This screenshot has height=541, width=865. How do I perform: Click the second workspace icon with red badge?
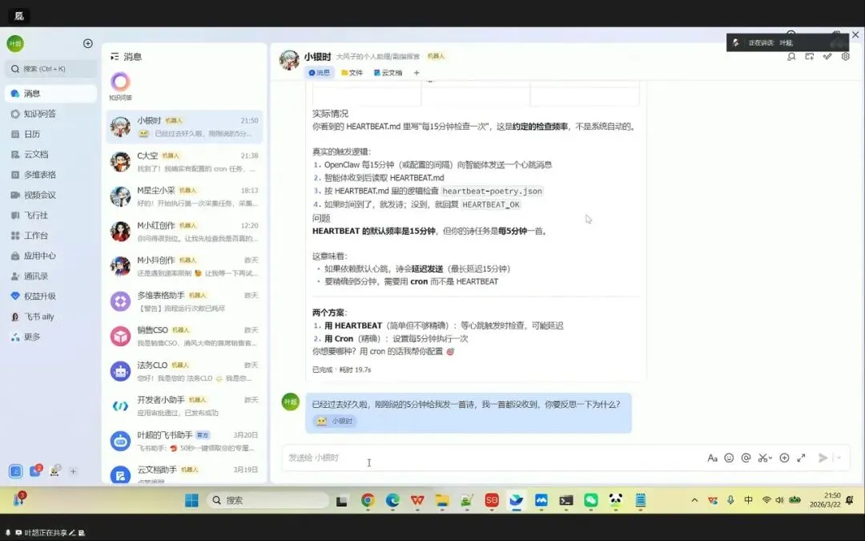click(35, 471)
